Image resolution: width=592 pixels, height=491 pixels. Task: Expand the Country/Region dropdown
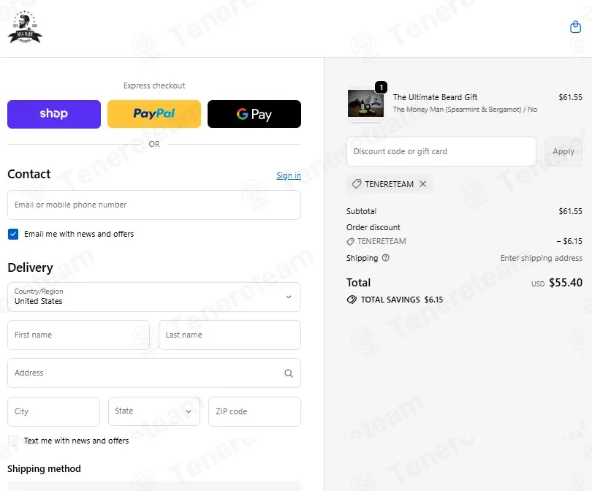click(x=154, y=297)
